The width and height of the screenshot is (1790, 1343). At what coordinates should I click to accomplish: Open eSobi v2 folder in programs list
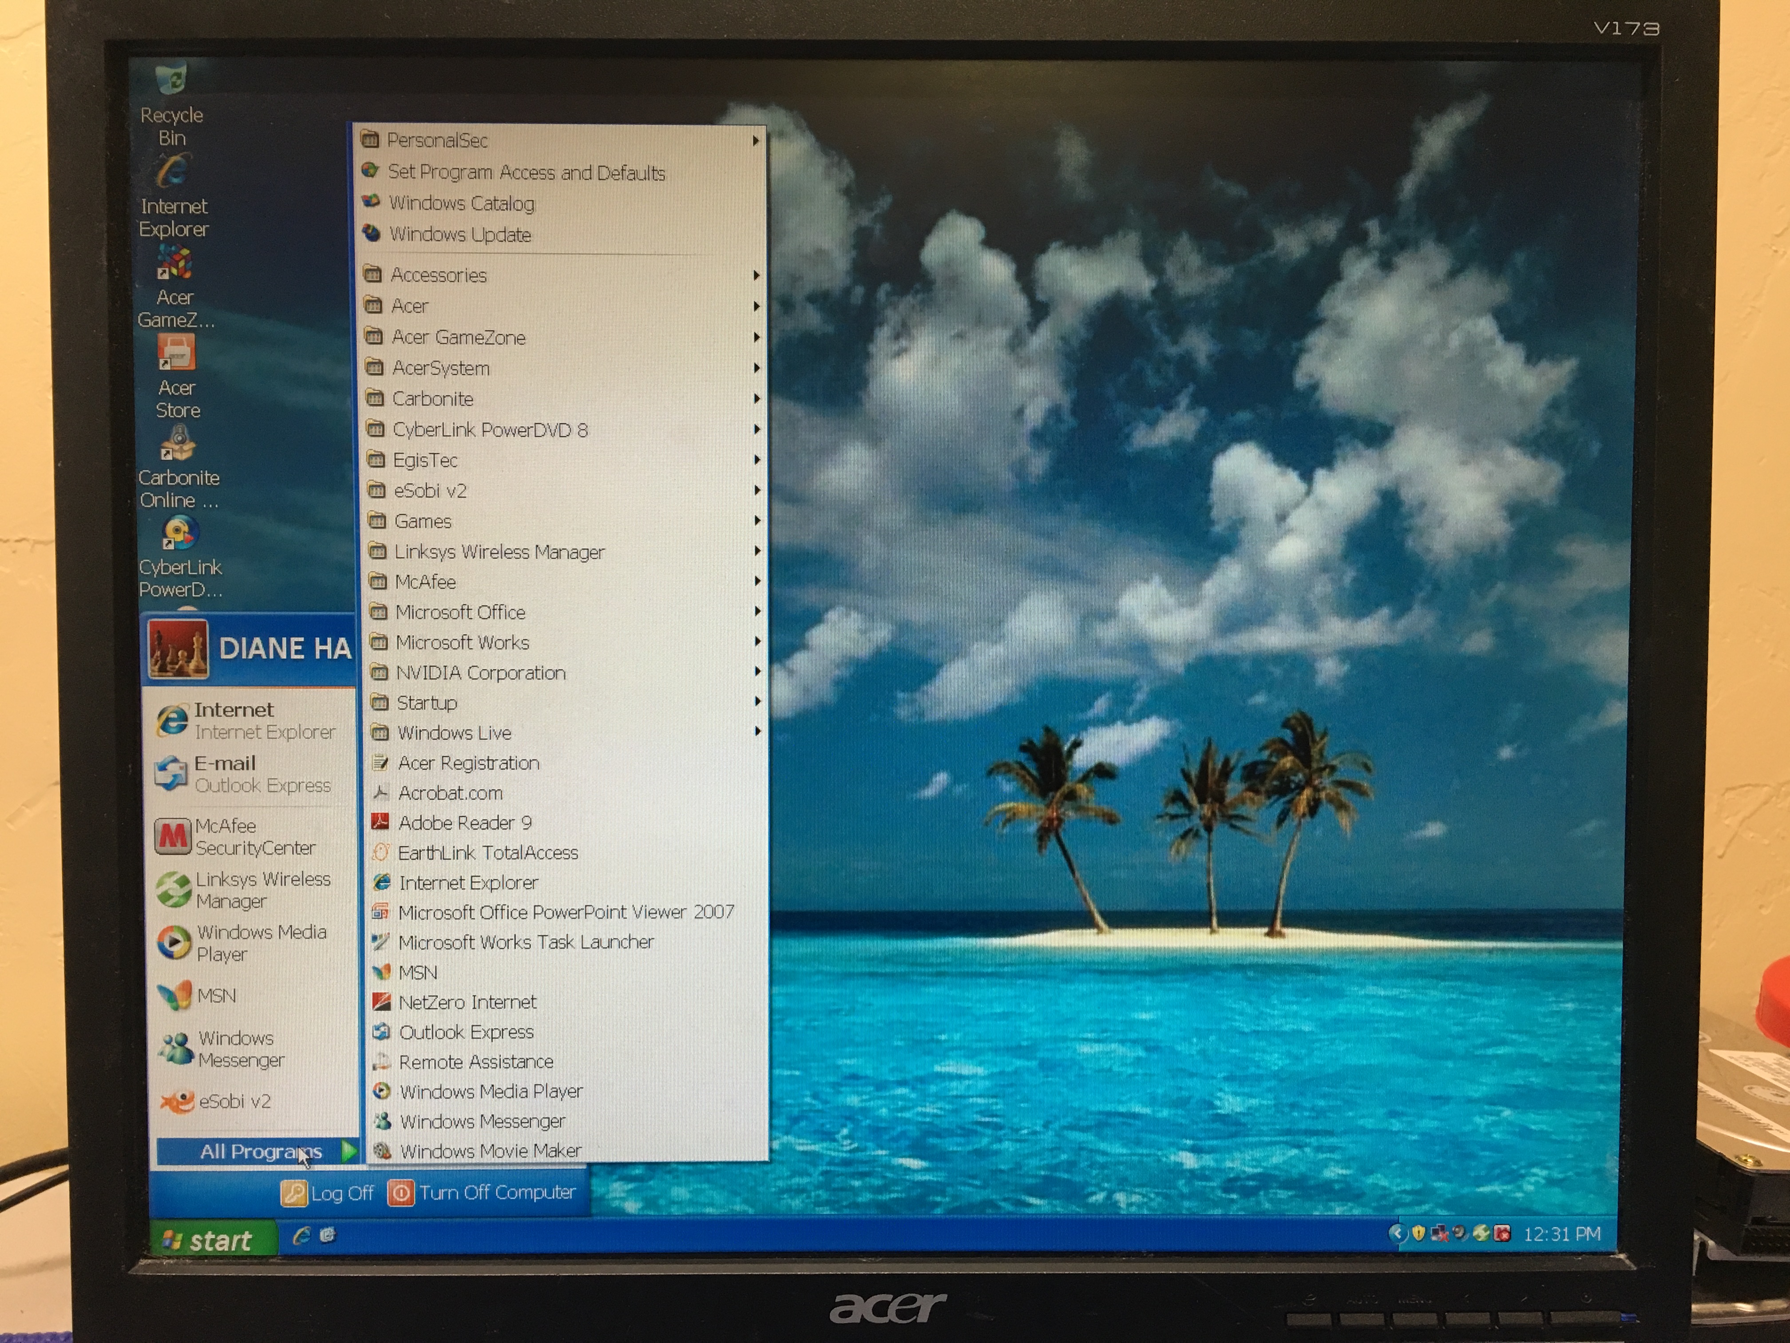point(563,491)
